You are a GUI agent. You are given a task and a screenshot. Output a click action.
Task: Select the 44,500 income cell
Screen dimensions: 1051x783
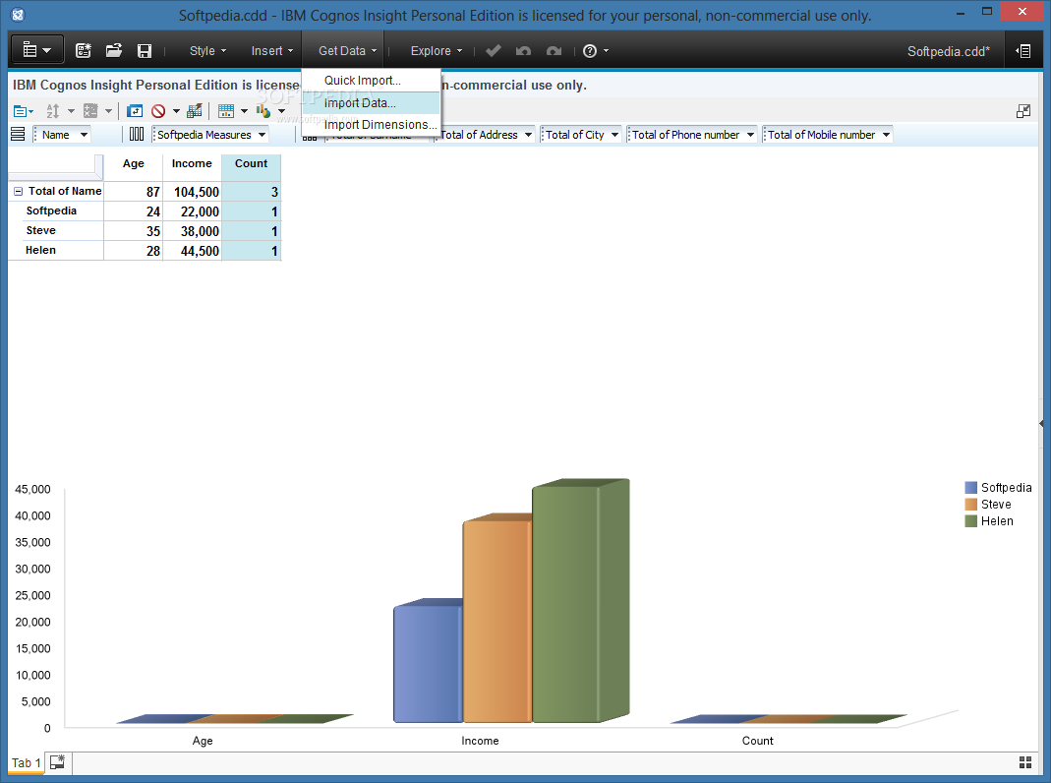pyautogui.click(x=192, y=251)
